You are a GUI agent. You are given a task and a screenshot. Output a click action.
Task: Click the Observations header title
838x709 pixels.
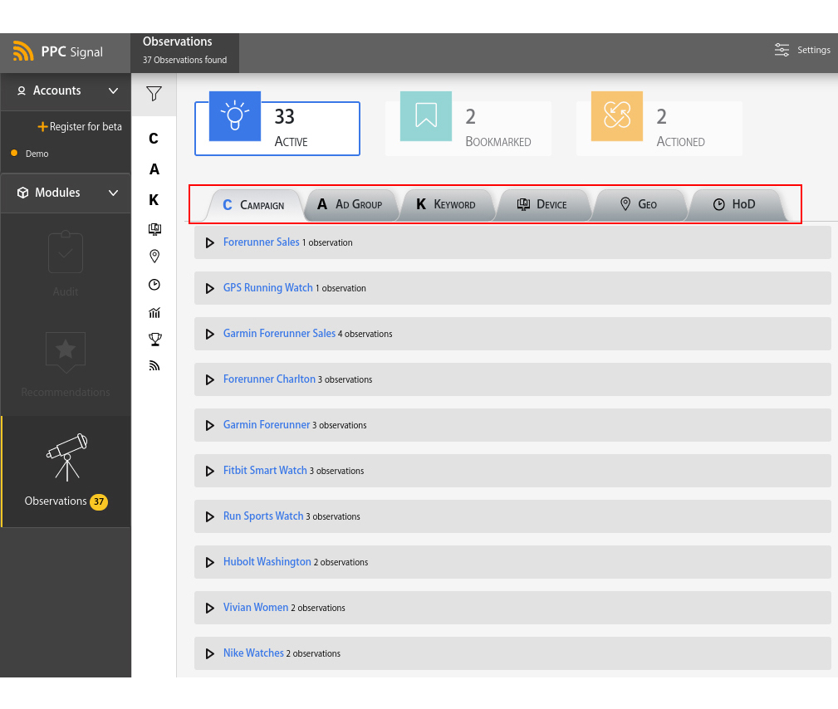(177, 42)
